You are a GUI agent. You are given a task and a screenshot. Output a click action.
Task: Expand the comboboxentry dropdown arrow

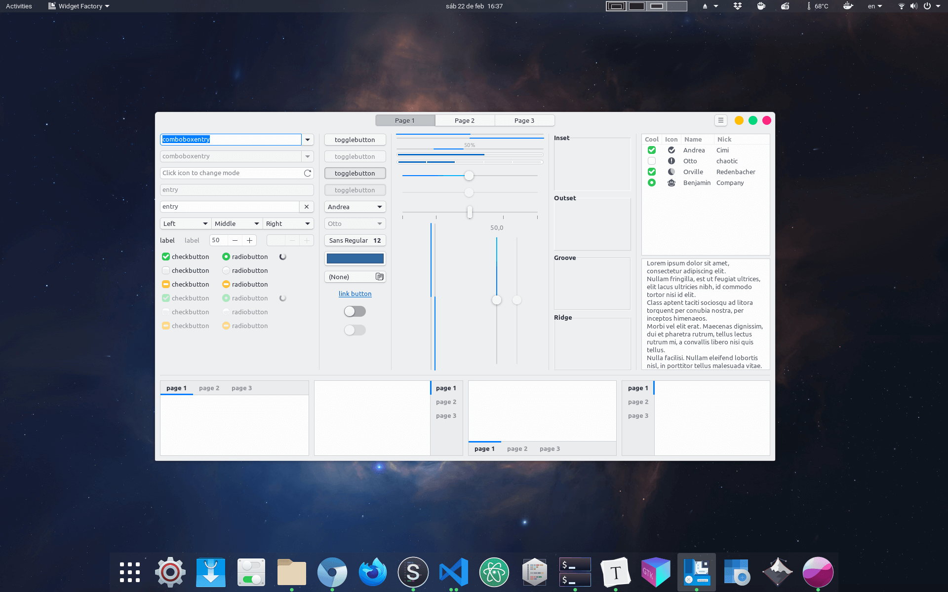(x=308, y=140)
